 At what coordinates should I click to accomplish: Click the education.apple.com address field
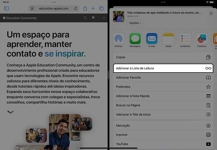coord(54,8)
